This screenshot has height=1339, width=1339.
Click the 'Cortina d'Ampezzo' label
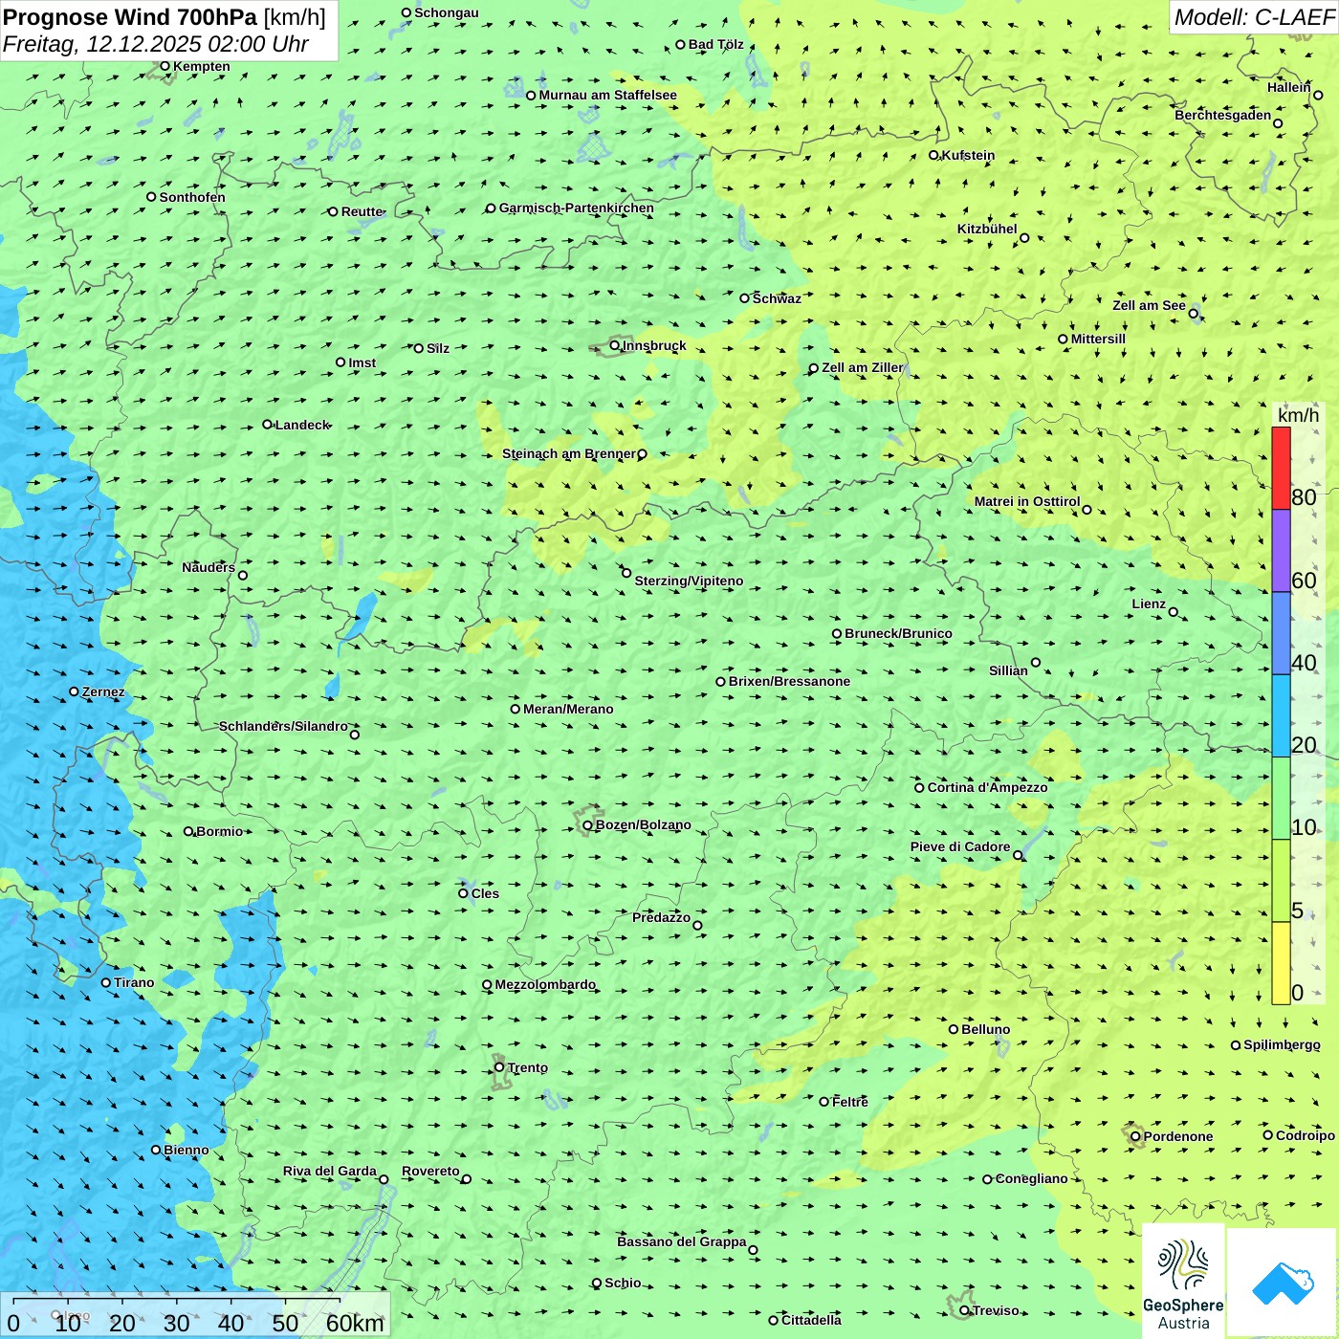coord(987,787)
